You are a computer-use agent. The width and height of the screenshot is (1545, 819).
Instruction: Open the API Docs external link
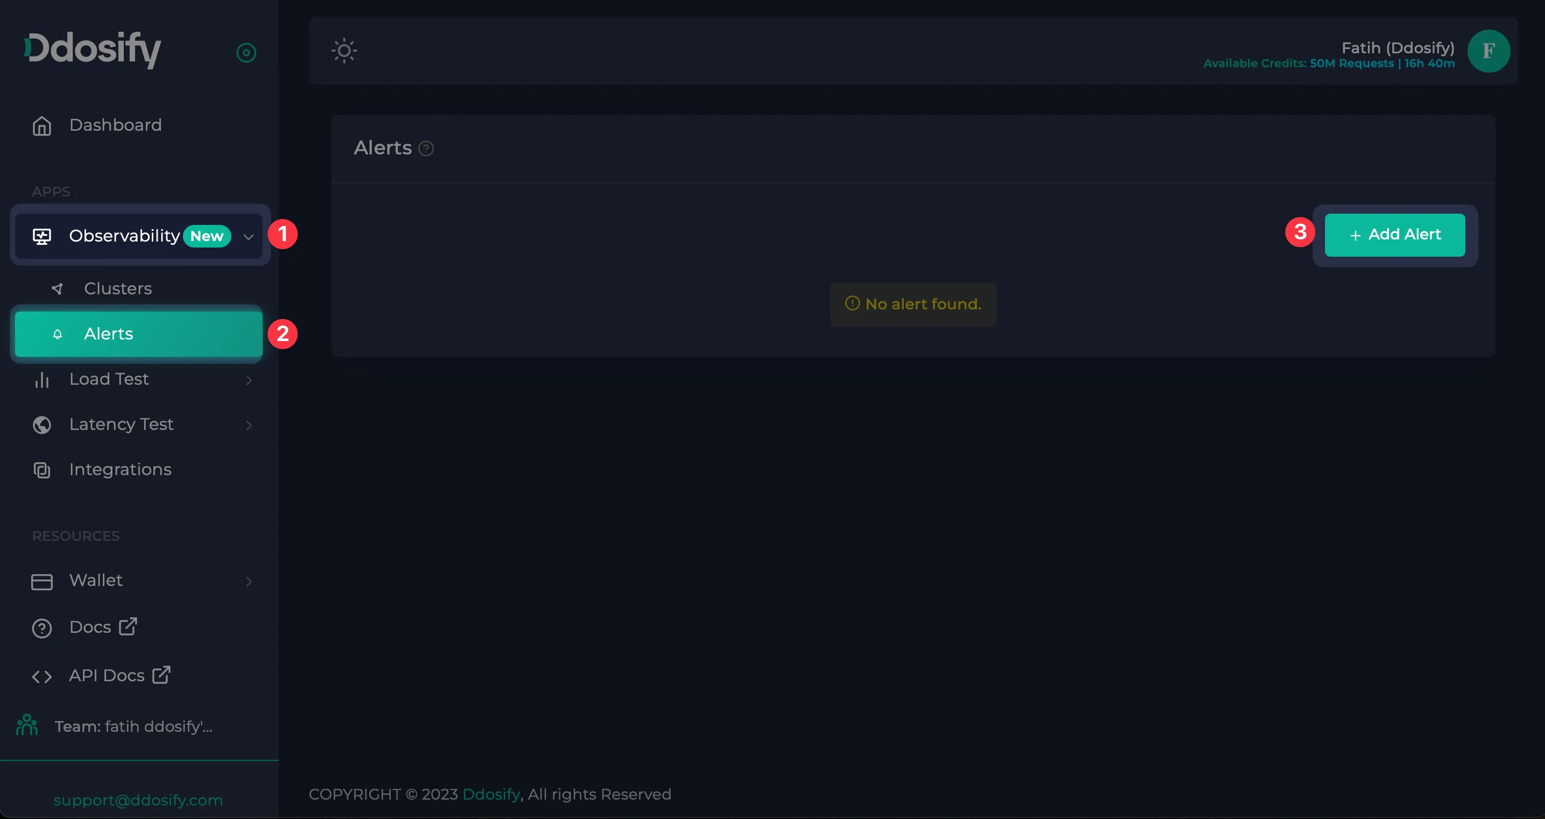point(107,676)
